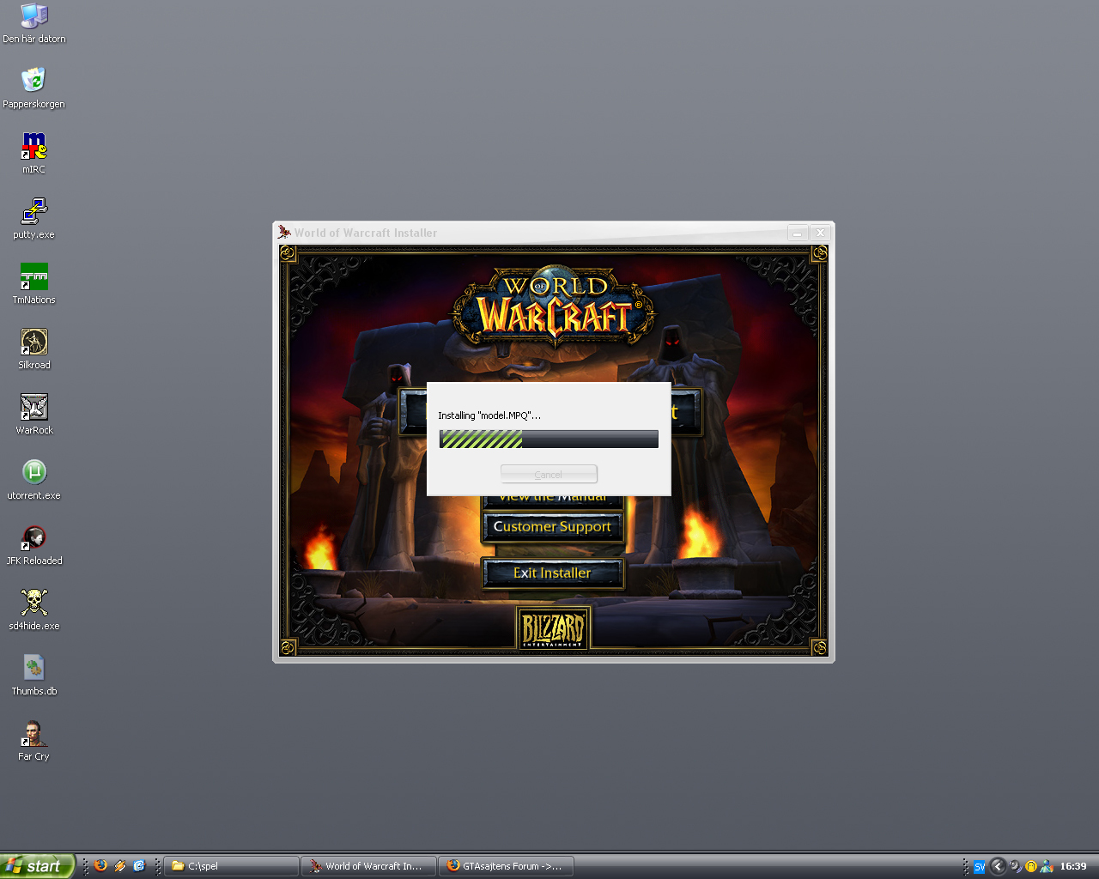Click the Blizzard Entertainment logo
The width and height of the screenshot is (1099, 879).
[553, 629]
